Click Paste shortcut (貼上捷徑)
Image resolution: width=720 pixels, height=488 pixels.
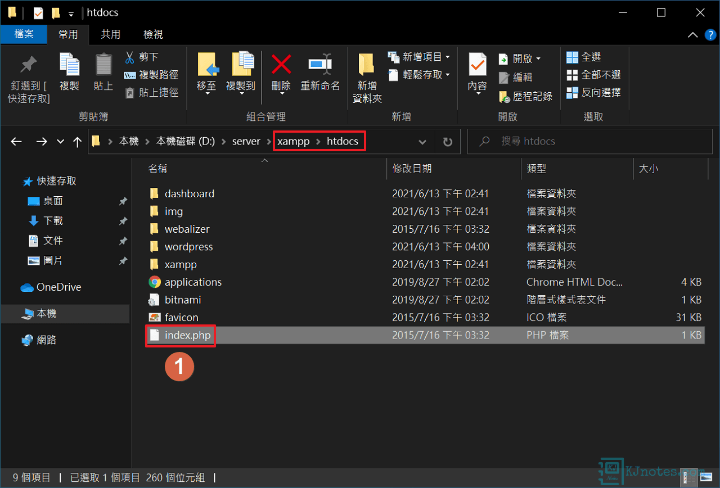click(151, 92)
